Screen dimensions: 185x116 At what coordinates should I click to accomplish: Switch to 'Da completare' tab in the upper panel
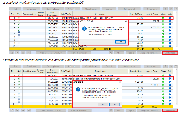53,9
